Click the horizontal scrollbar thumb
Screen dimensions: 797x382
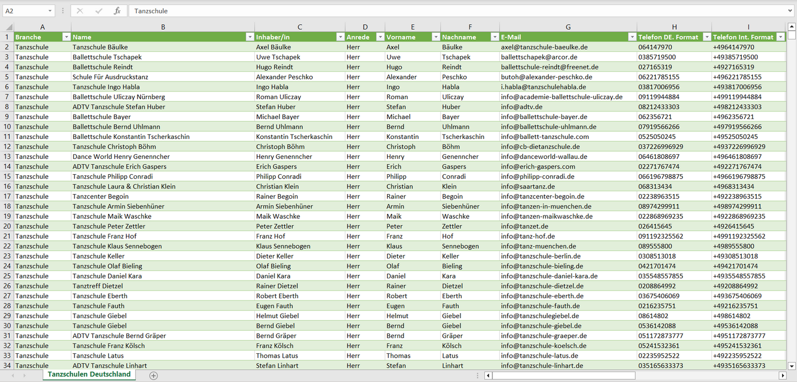(563, 375)
